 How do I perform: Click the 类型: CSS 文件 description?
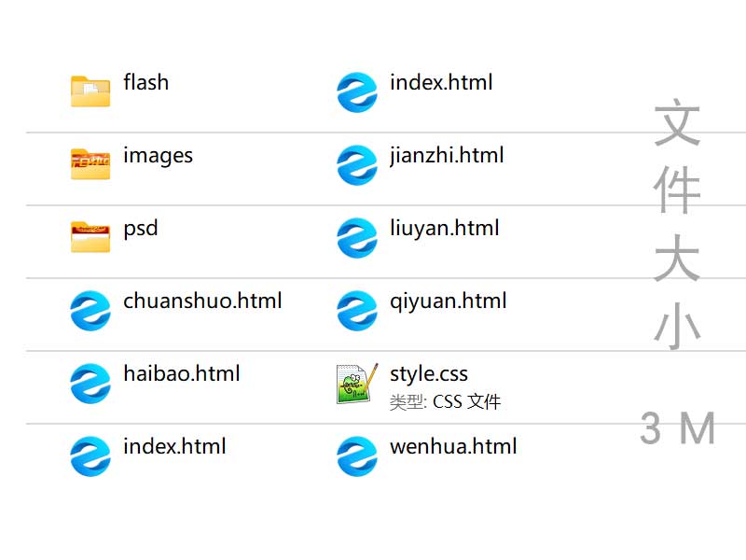[x=445, y=401]
